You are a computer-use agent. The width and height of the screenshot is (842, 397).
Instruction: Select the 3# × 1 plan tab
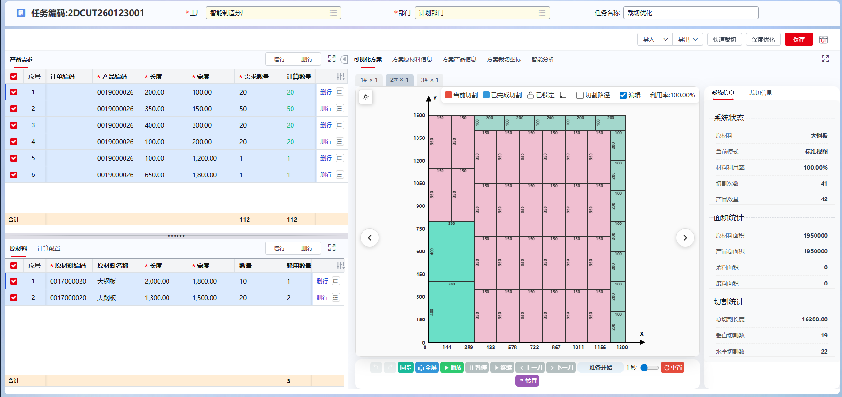pyautogui.click(x=430, y=80)
